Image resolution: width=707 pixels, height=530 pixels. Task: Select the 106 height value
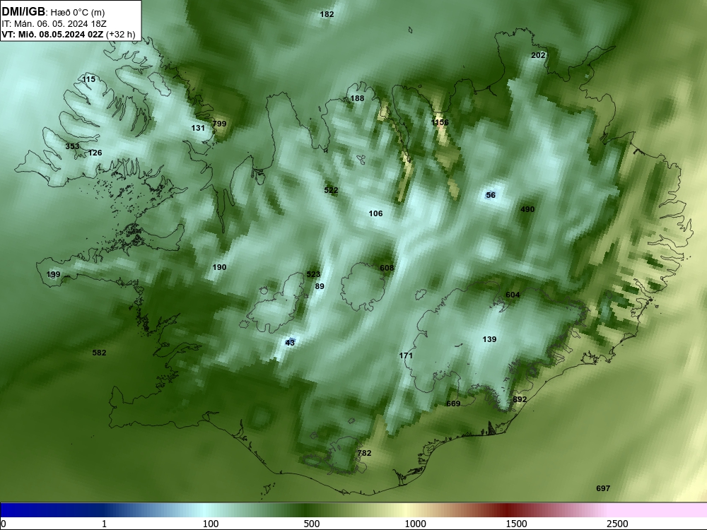(375, 213)
